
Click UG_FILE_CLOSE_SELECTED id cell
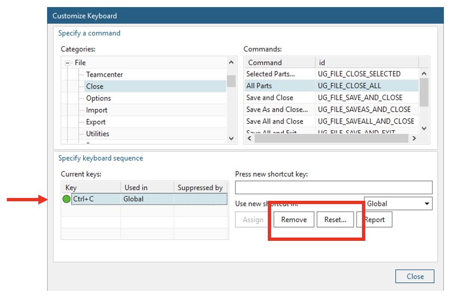click(367, 74)
